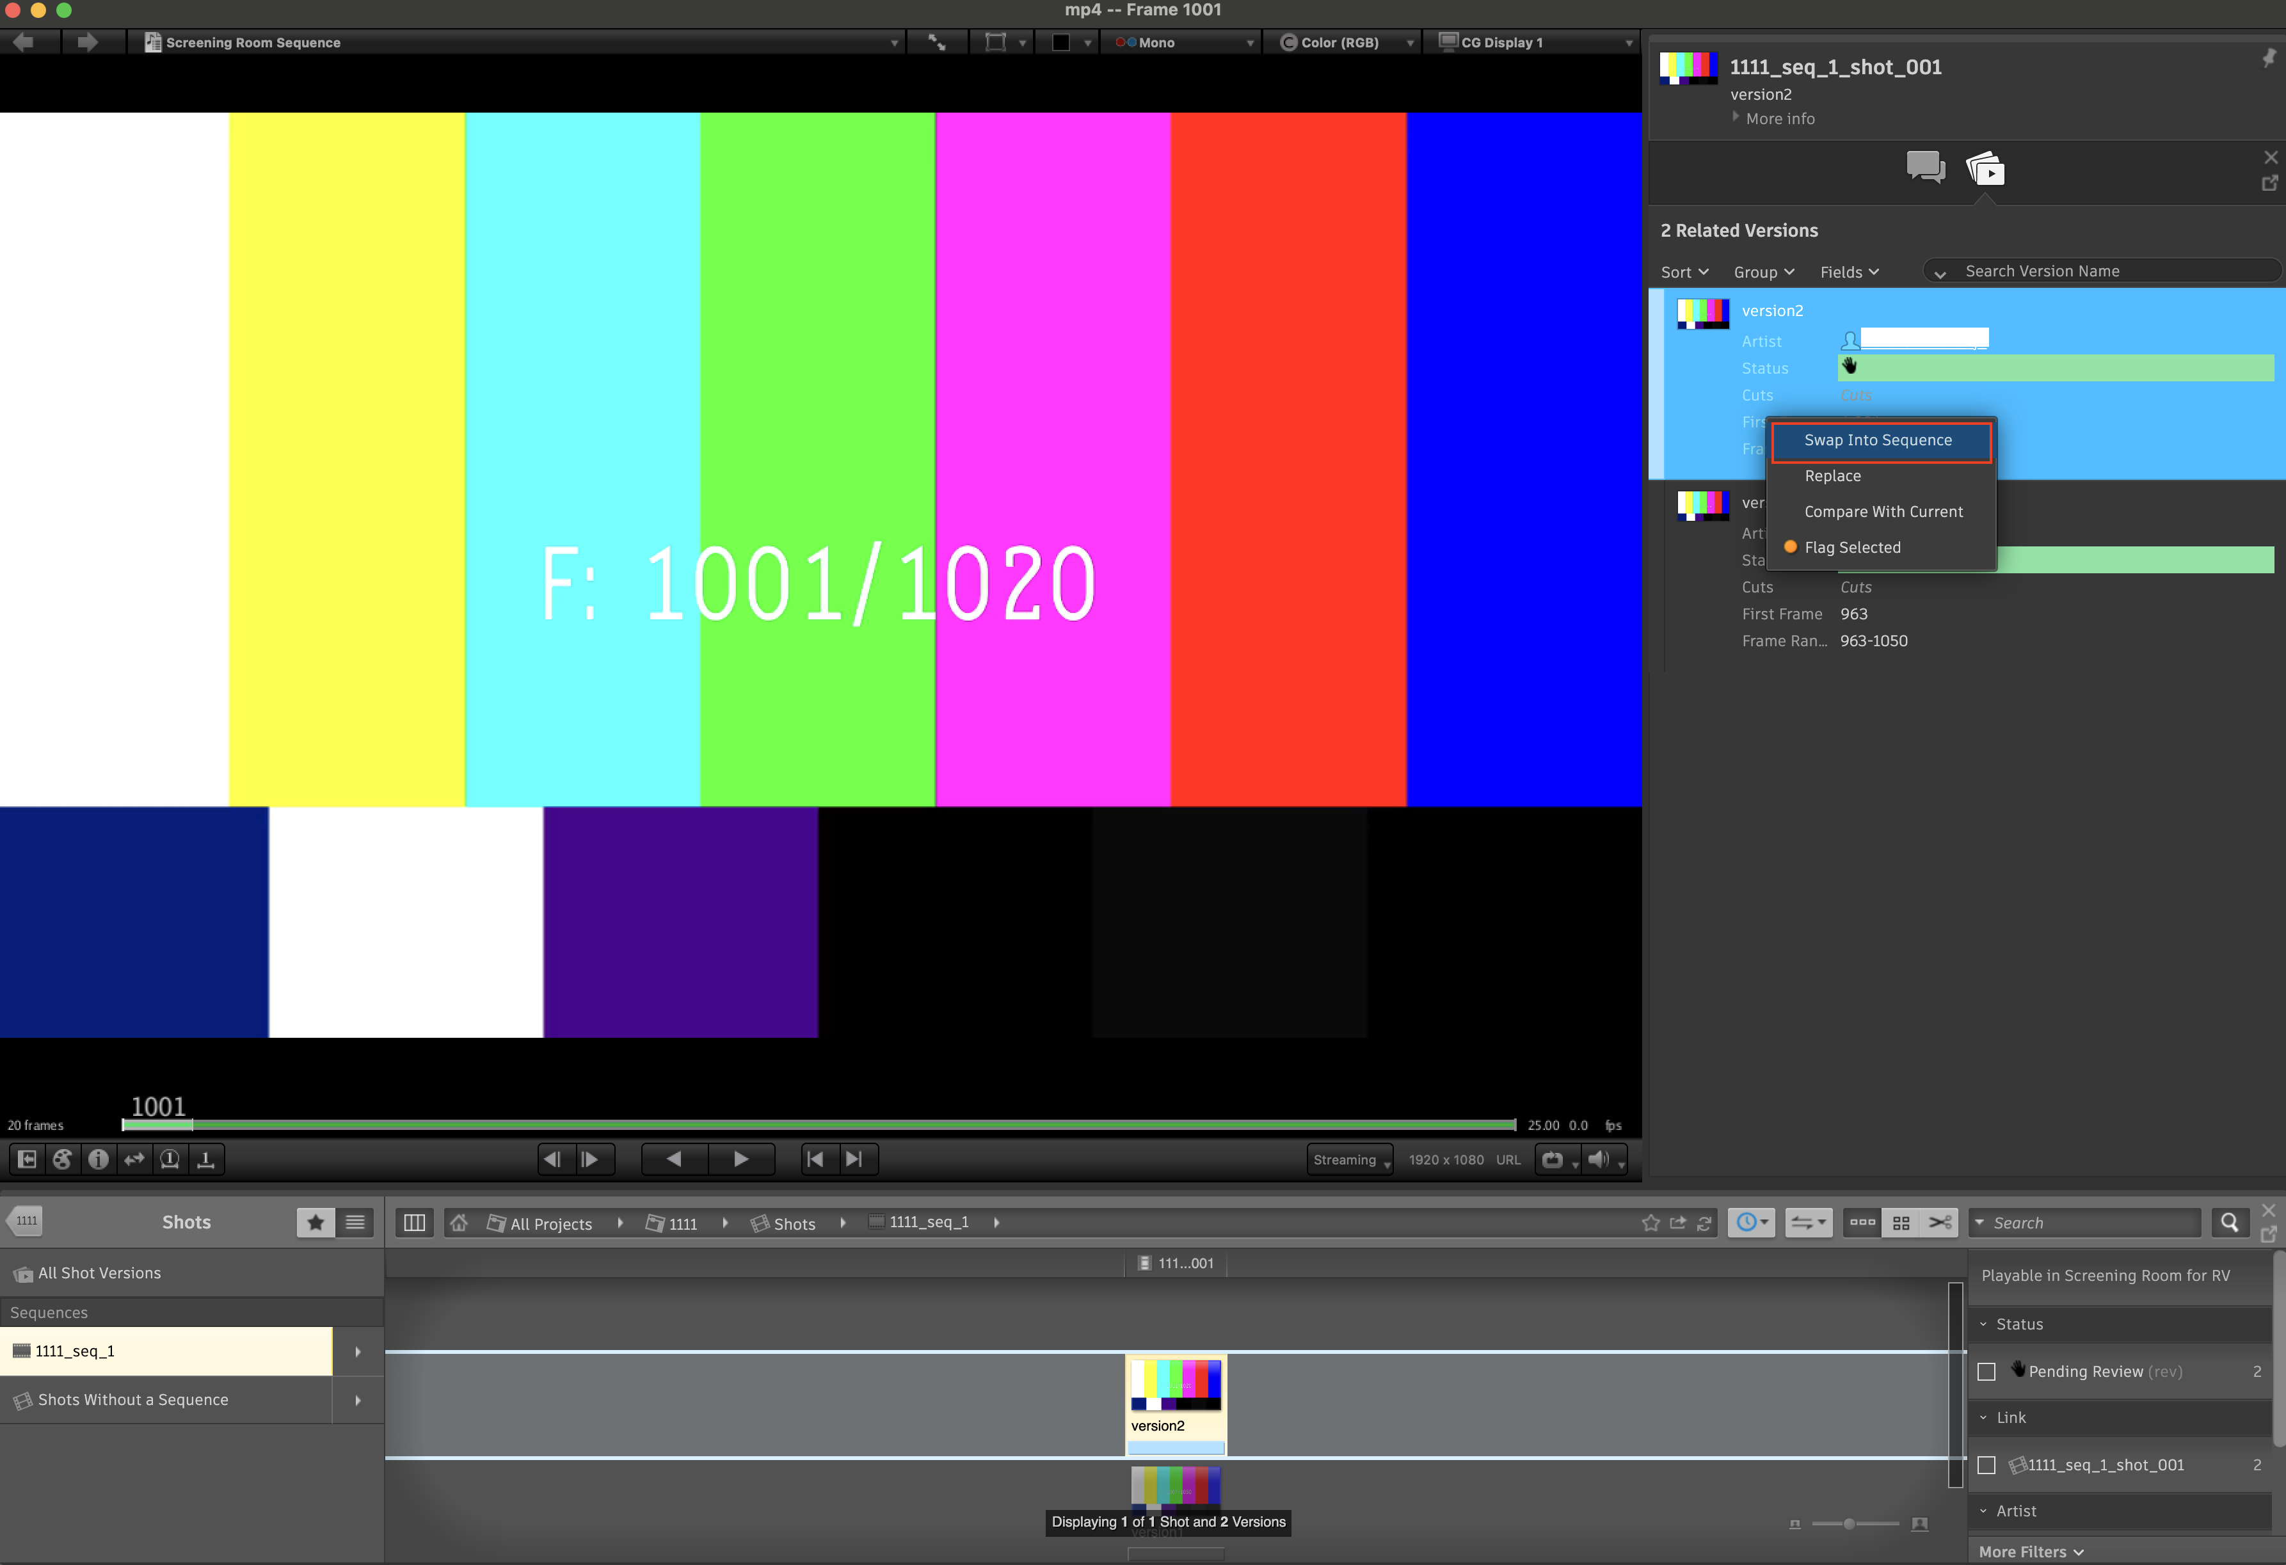
Task: Check the 1111_seq_1_shot_001 link checkbox
Action: (1986, 1465)
